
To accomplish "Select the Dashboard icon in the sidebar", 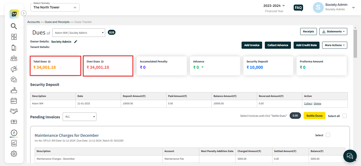I will (14, 37).
